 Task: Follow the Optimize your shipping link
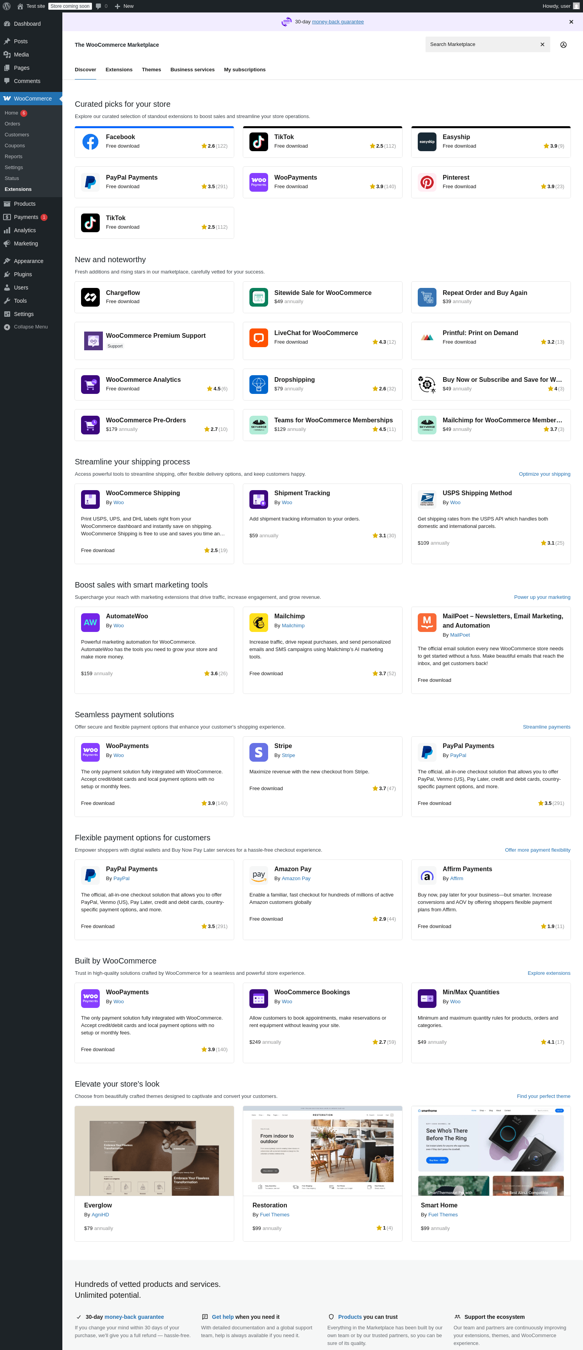[x=544, y=474]
